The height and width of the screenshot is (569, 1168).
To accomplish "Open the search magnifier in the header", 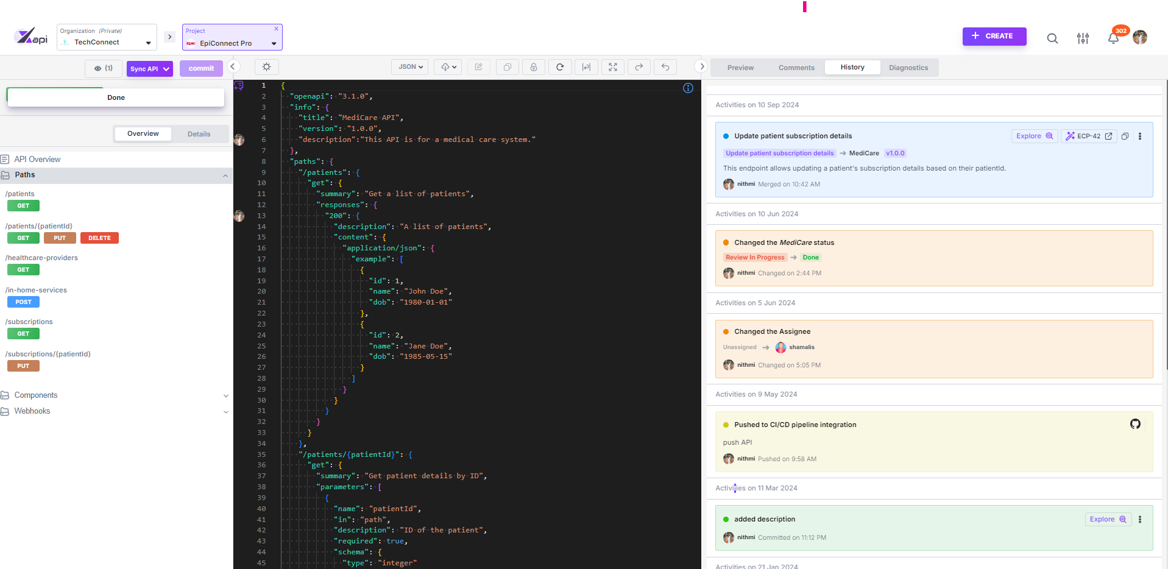I will [1052, 38].
